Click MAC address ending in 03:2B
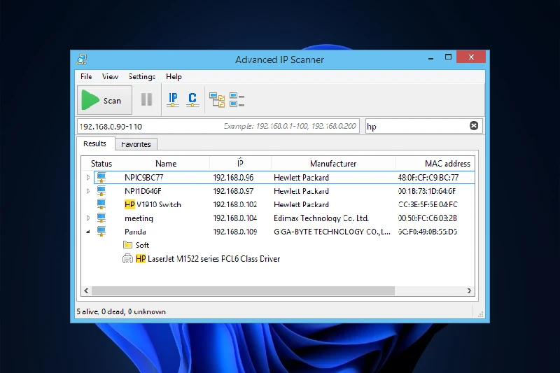The height and width of the screenshot is (373, 560). click(428, 218)
